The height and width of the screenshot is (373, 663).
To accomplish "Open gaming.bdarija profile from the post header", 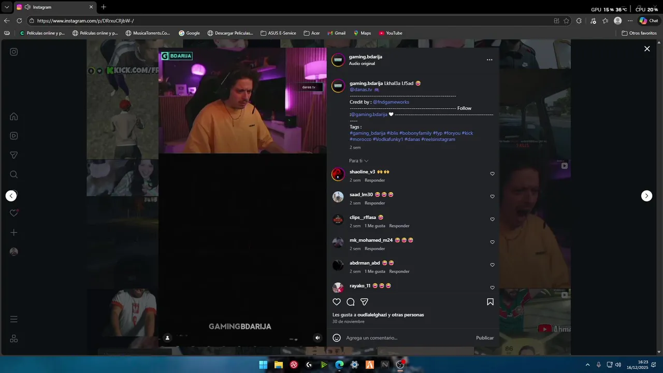I will pyautogui.click(x=366, y=57).
